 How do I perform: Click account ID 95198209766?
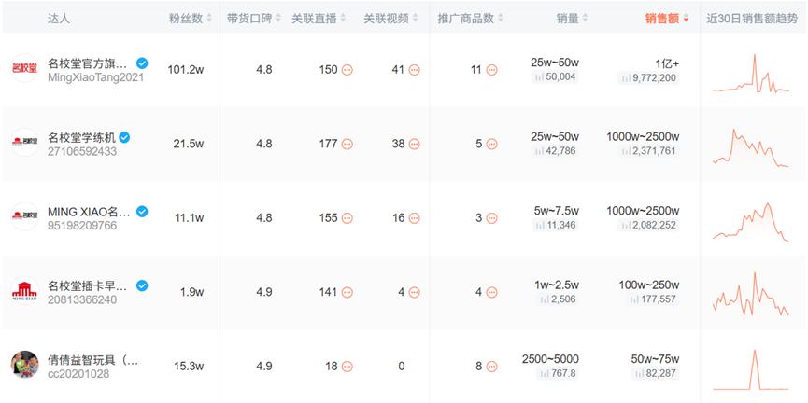(82, 226)
